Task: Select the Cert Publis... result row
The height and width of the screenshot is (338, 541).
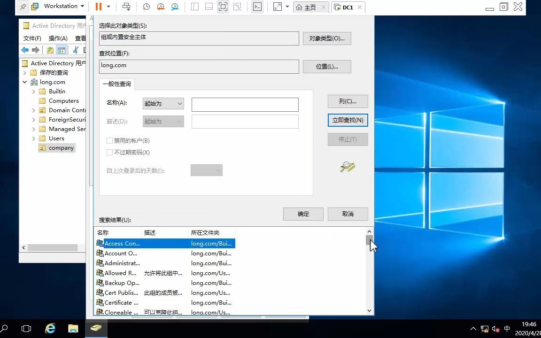Action: click(x=164, y=293)
